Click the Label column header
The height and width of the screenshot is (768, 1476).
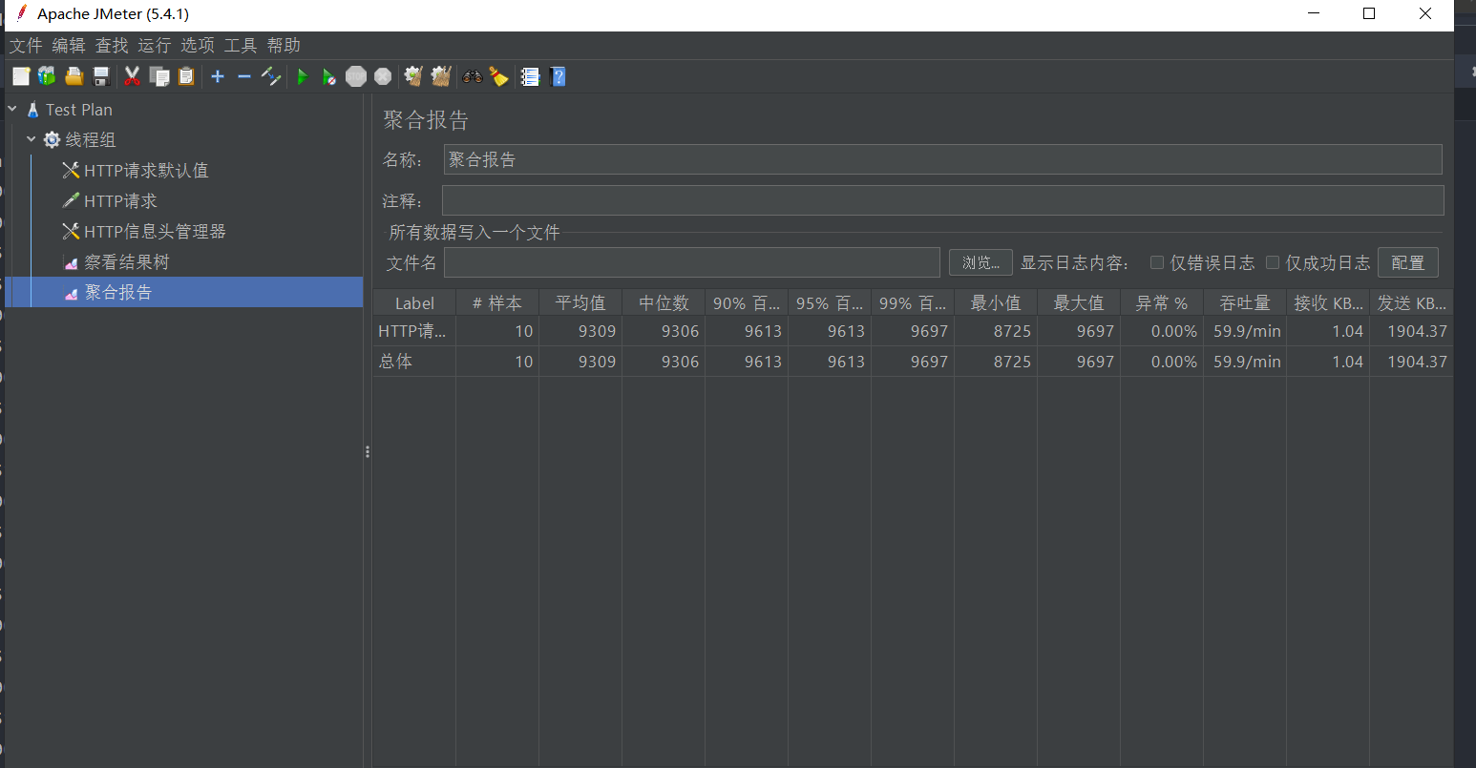(414, 302)
